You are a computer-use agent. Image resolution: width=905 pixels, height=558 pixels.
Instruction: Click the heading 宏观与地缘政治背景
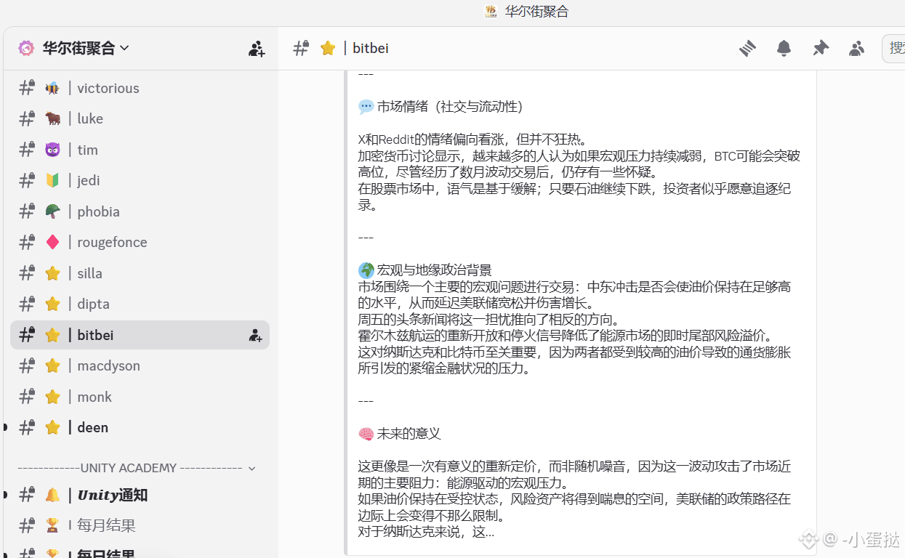tap(434, 270)
